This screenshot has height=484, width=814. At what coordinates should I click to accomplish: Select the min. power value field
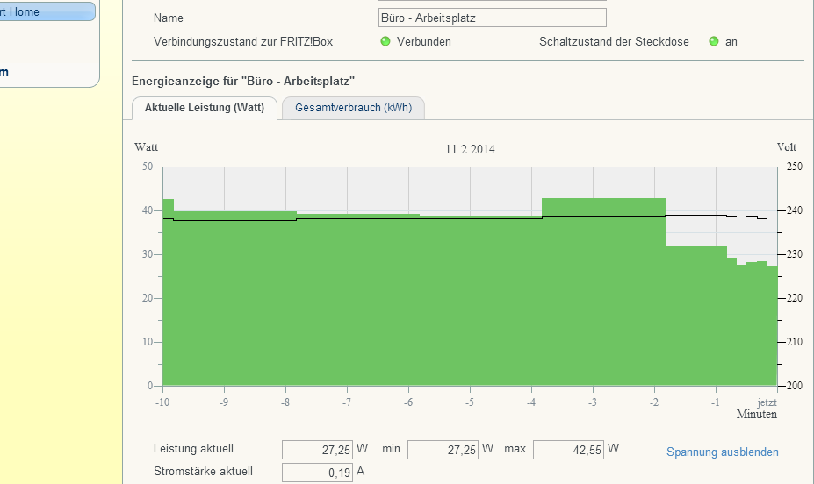(x=443, y=450)
